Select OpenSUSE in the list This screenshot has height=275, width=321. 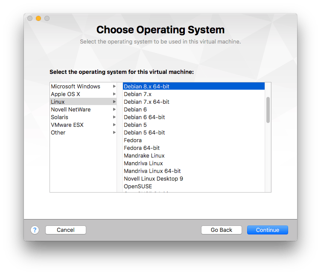(x=138, y=186)
